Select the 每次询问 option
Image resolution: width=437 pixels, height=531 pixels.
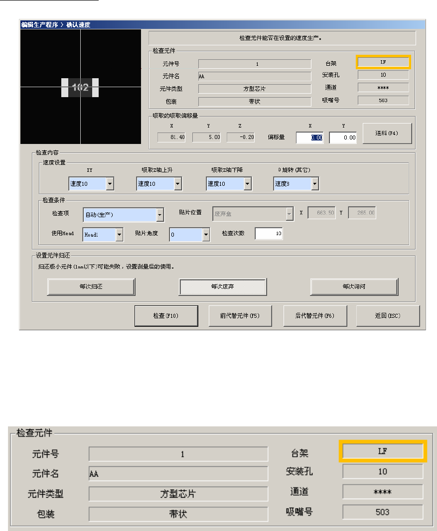tap(354, 286)
